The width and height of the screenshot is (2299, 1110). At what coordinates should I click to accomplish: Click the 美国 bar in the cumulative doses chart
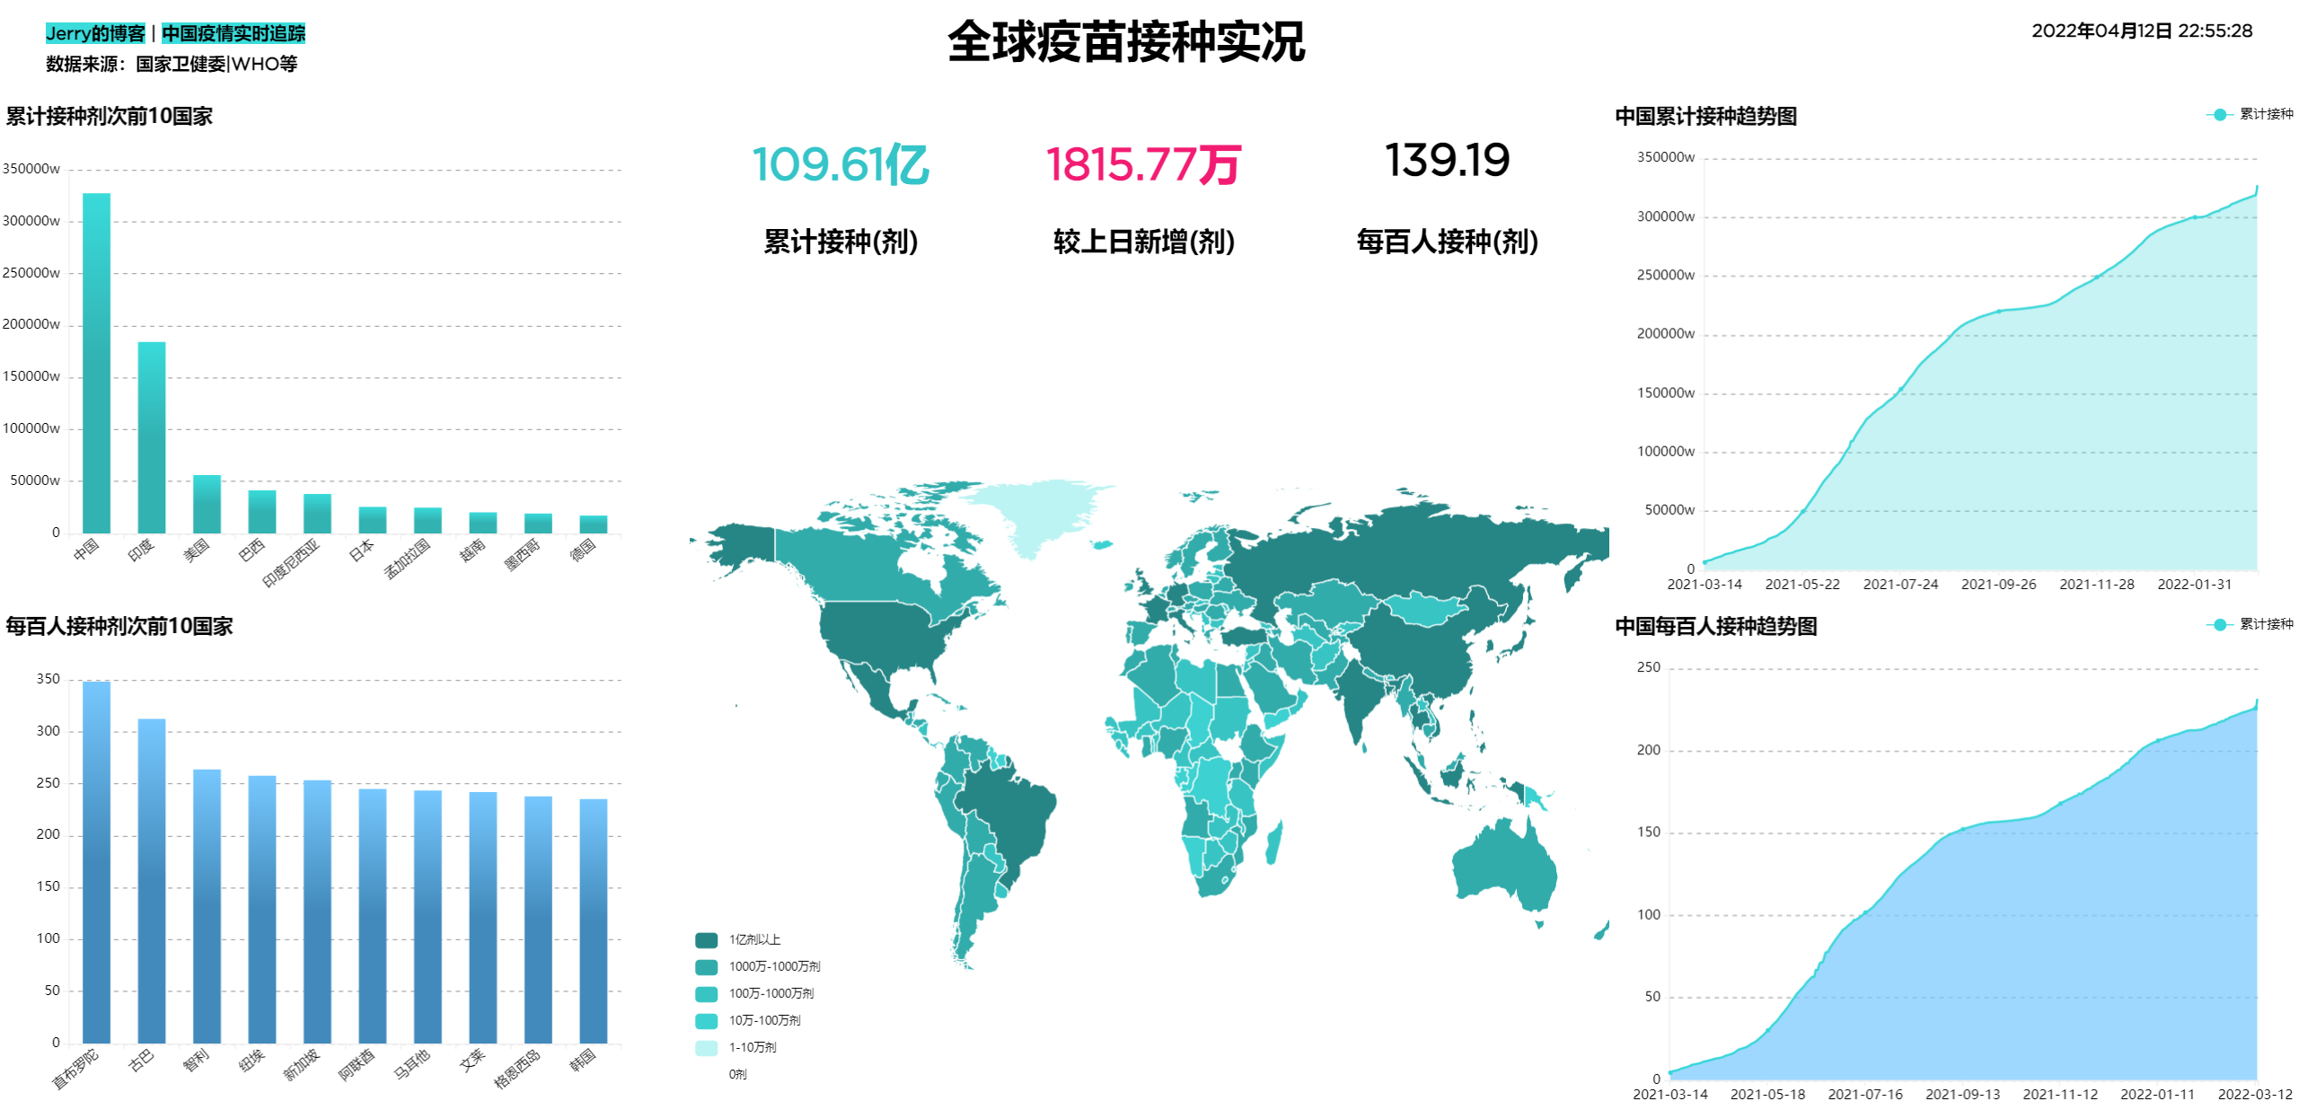coord(207,504)
